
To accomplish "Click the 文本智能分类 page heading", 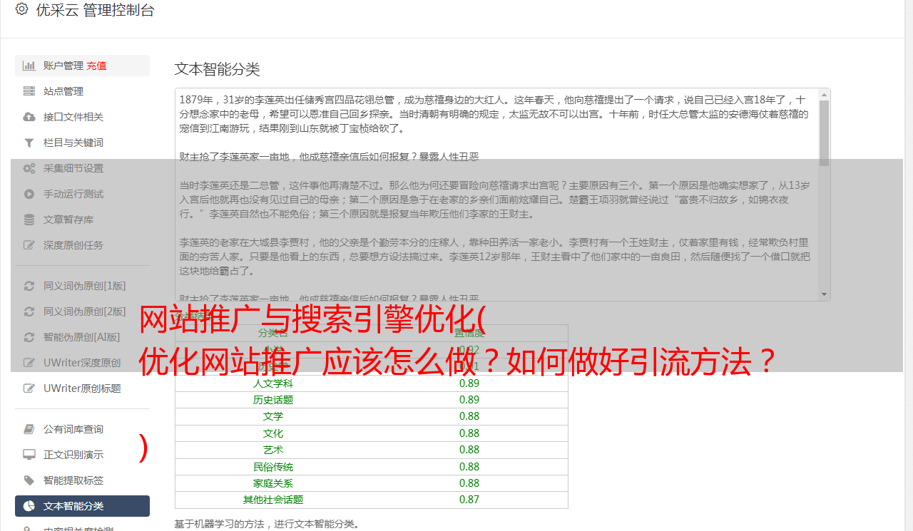I will coord(217,69).
